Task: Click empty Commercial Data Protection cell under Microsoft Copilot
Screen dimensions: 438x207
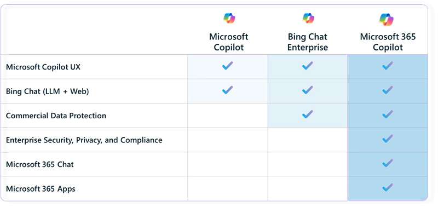Action: tap(228, 116)
